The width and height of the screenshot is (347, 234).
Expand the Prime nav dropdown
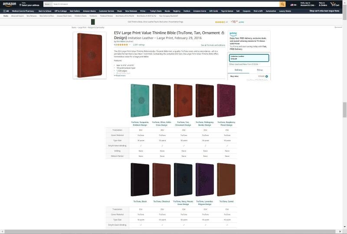click(x=144, y=11)
